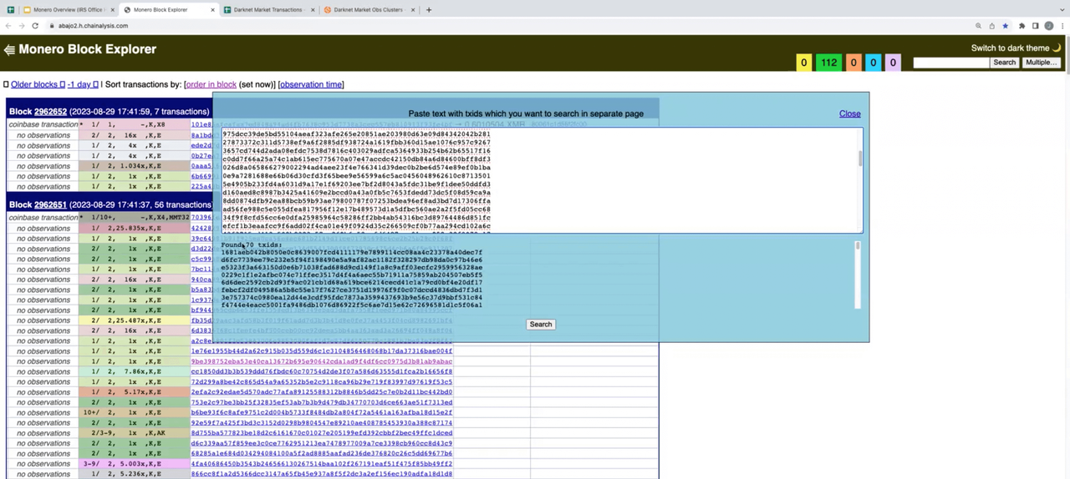Click the dialog Search button
The height and width of the screenshot is (479, 1070).
(x=541, y=324)
